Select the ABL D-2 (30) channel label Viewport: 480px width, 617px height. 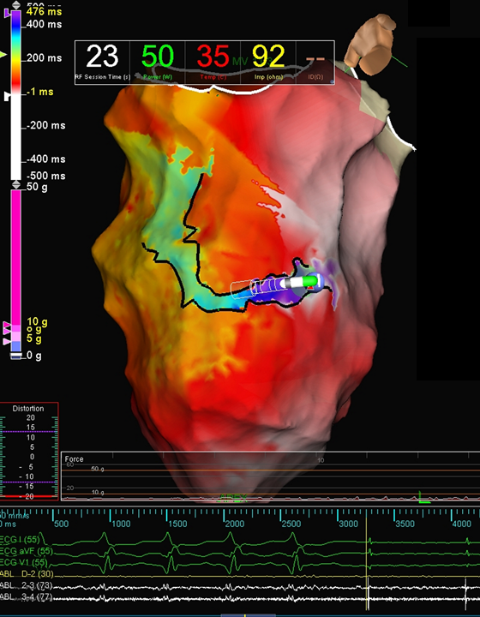tap(27, 574)
